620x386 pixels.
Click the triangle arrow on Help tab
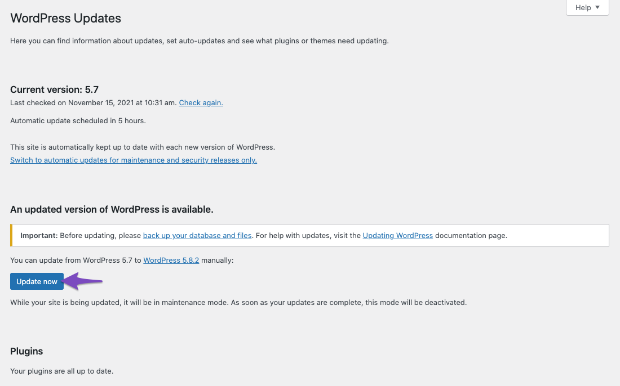tap(597, 7)
